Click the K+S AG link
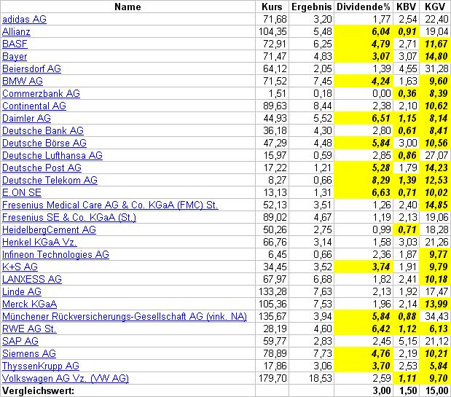Image resolution: width=451 pixels, height=397 pixels. [20, 267]
